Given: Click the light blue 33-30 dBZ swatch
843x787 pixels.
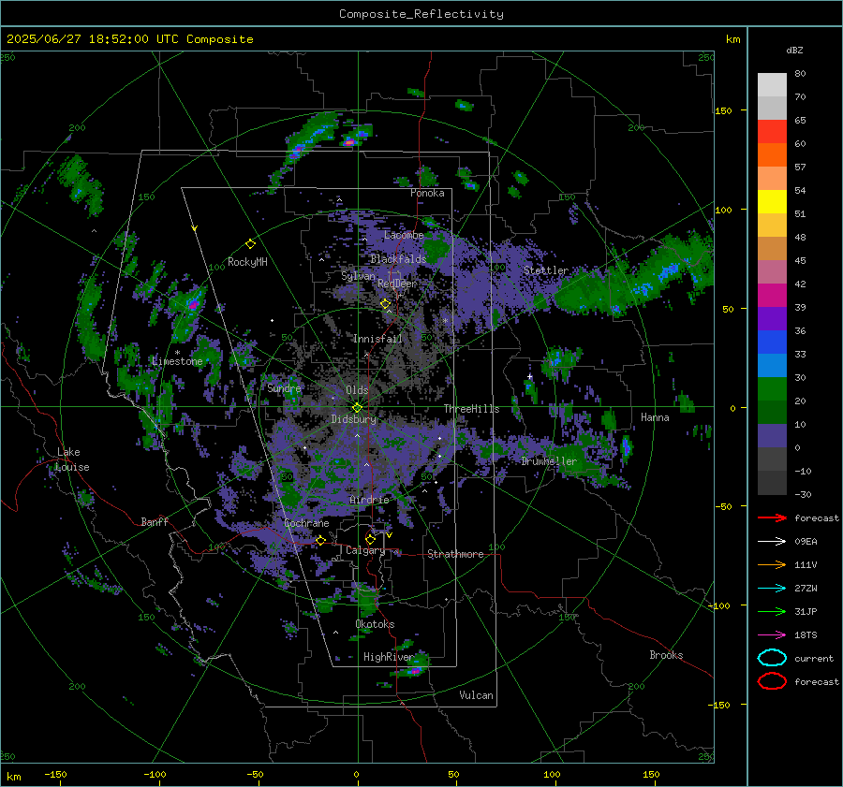Looking at the screenshot, I should point(772,365).
